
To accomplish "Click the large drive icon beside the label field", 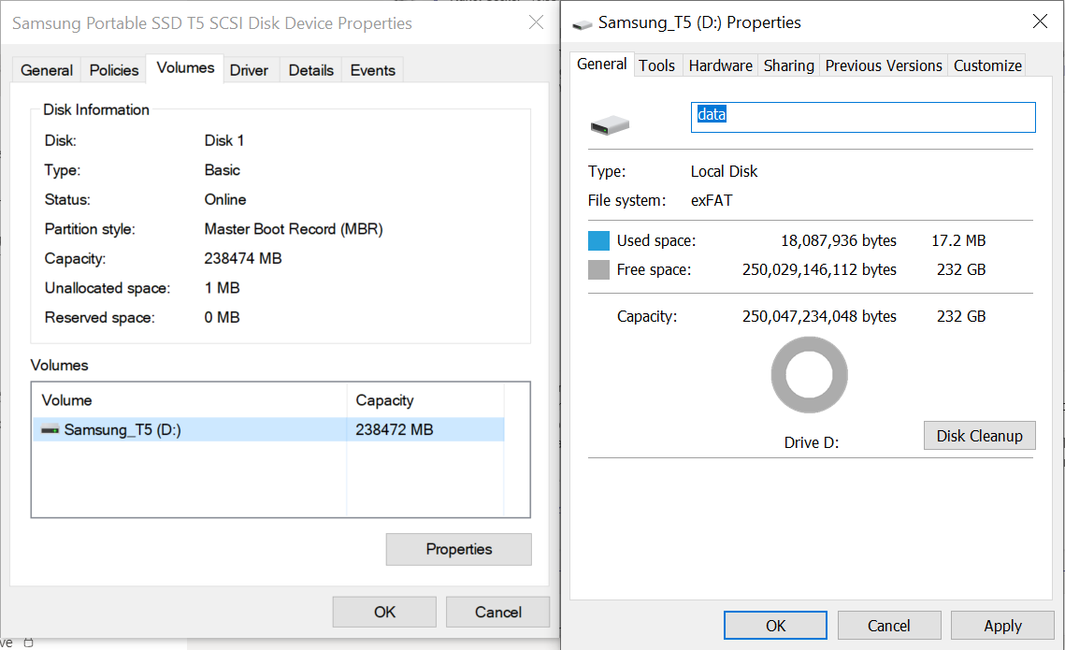I will point(610,125).
